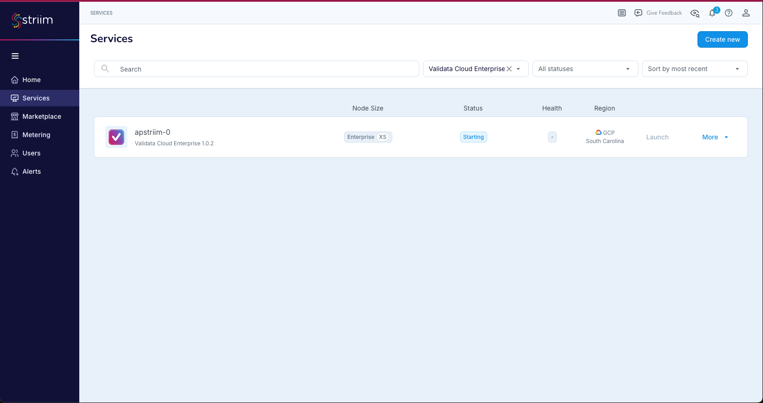Open the documentation list icon in header
The image size is (763, 403).
coord(622,13)
